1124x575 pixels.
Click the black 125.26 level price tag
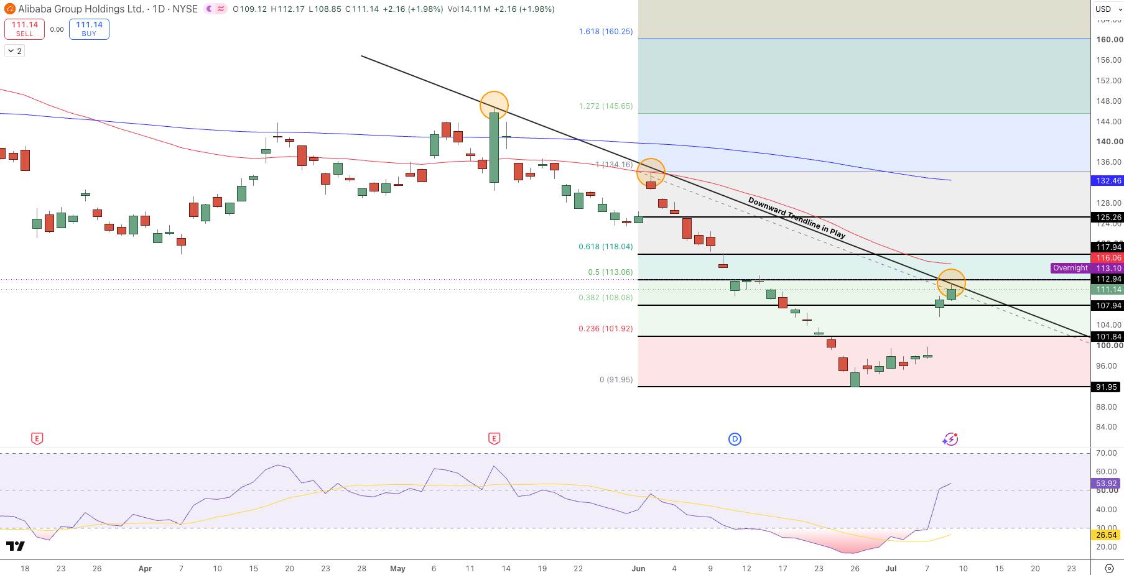(x=1108, y=218)
